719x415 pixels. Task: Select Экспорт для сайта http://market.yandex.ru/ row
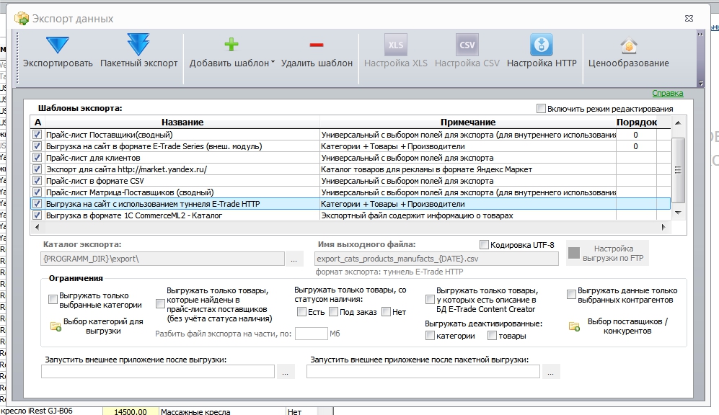pyautogui.click(x=350, y=169)
